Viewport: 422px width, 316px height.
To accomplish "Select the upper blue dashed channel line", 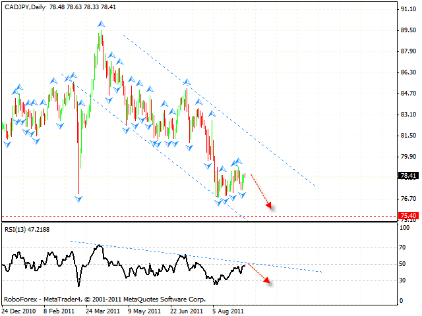I will pyautogui.click(x=219, y=110).
